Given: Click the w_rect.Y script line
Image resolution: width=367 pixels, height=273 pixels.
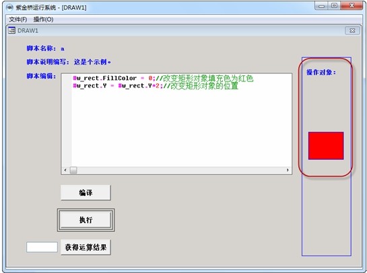Looking at the screenshot, I should 156,86.
